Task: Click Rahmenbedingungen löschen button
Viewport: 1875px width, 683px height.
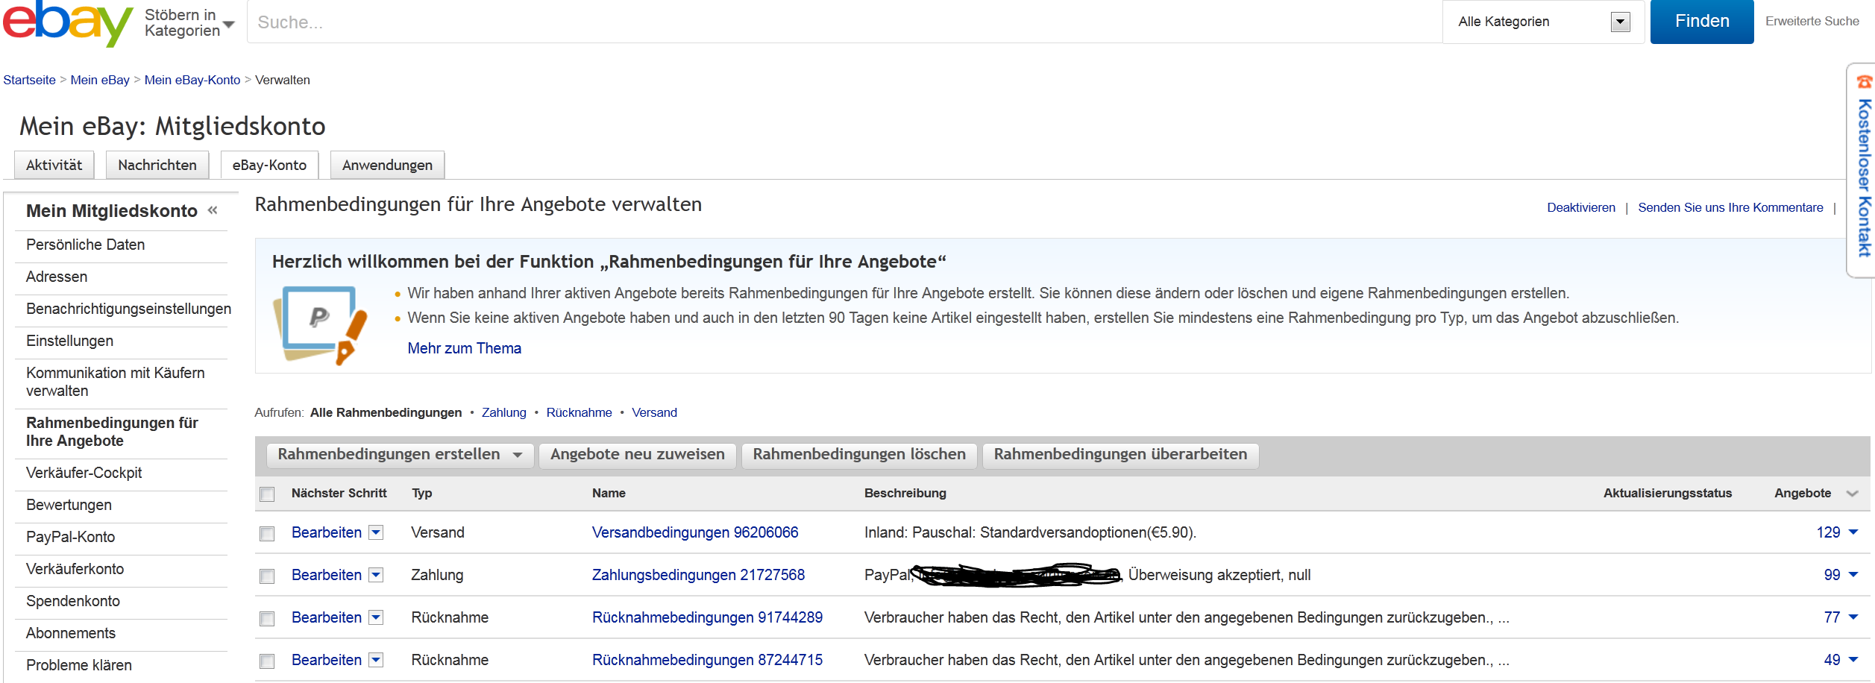Action: pos(859,454)
